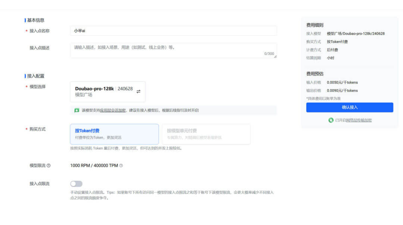The width and height of the screenshot is (403, 225).
Task: Select the 按模型单元付费 payment option
Action: [x=206, y=134]
